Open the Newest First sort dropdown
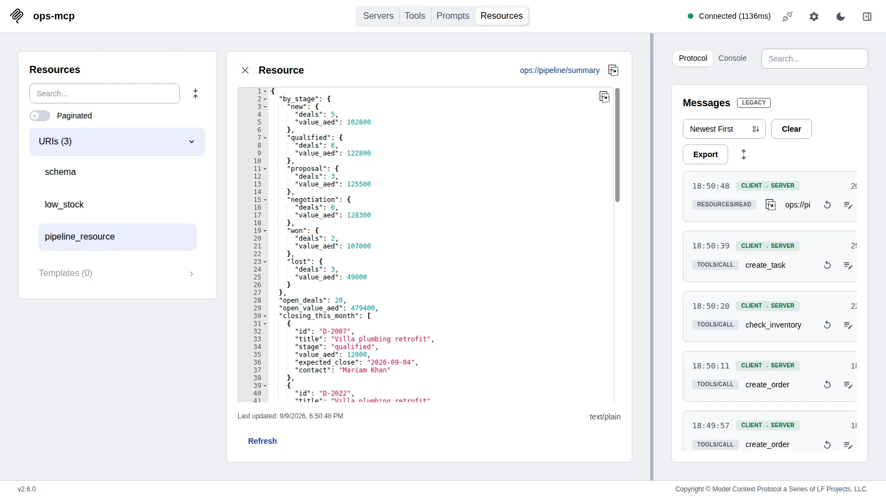 pyautogui.click(x=724, y=129)
